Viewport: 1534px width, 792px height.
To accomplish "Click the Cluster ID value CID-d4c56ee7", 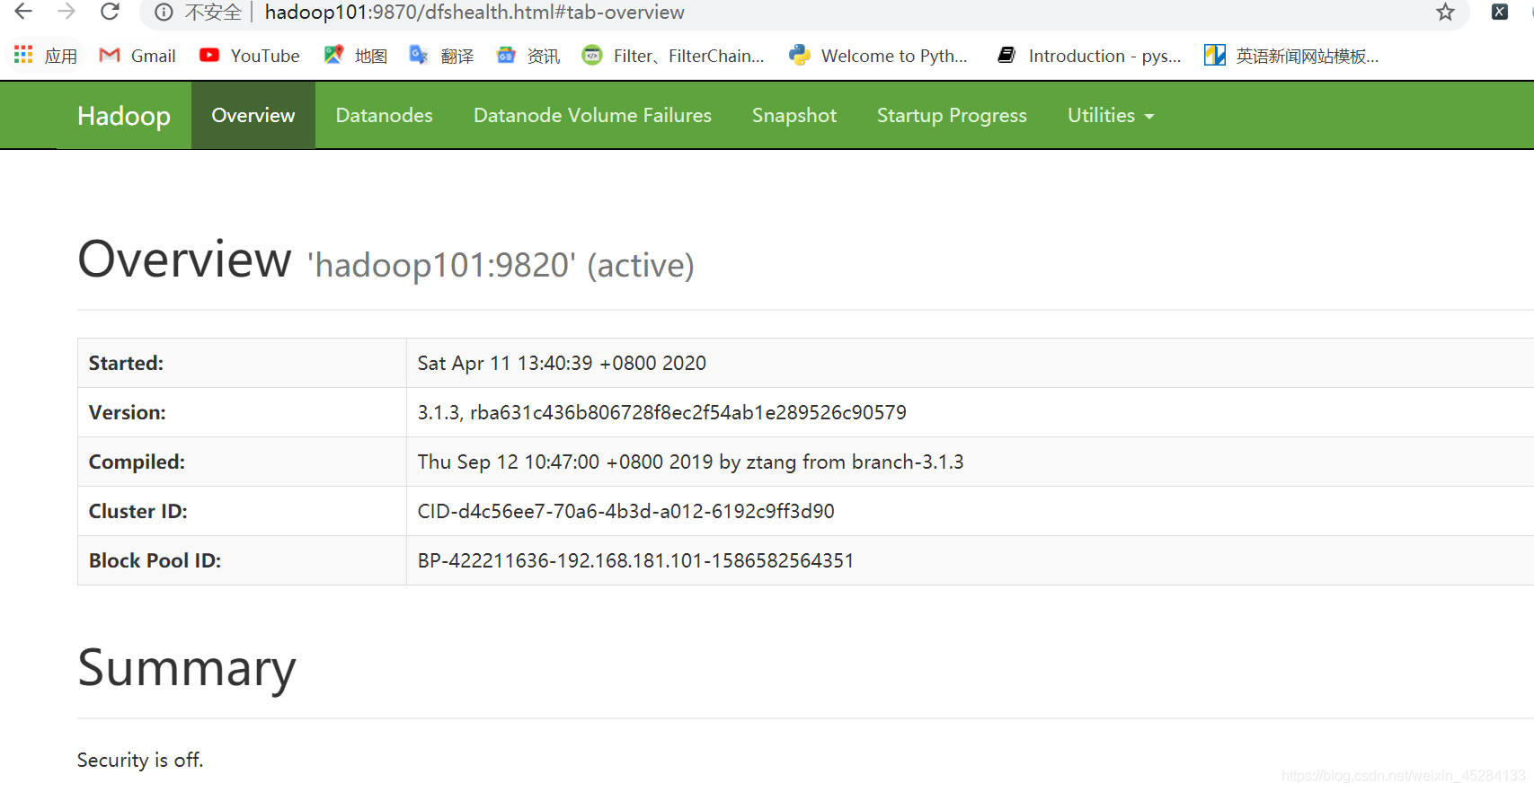I will 626,511.
